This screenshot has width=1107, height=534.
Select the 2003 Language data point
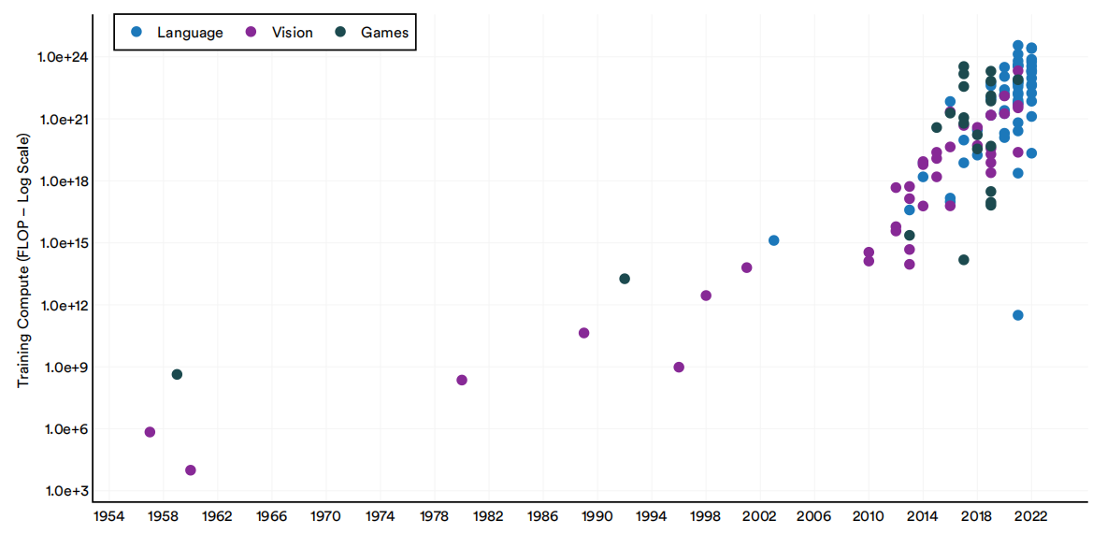pyautogui.click(x=774, y=240)
